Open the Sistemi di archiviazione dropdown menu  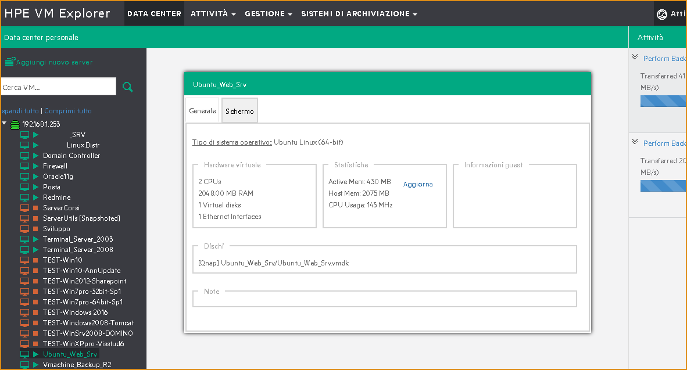click(359, 13)
